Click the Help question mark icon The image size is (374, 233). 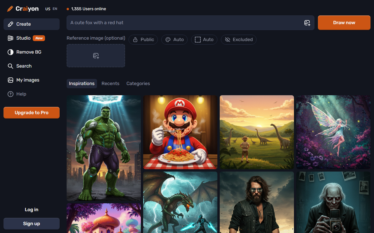(x=11, y=94)
